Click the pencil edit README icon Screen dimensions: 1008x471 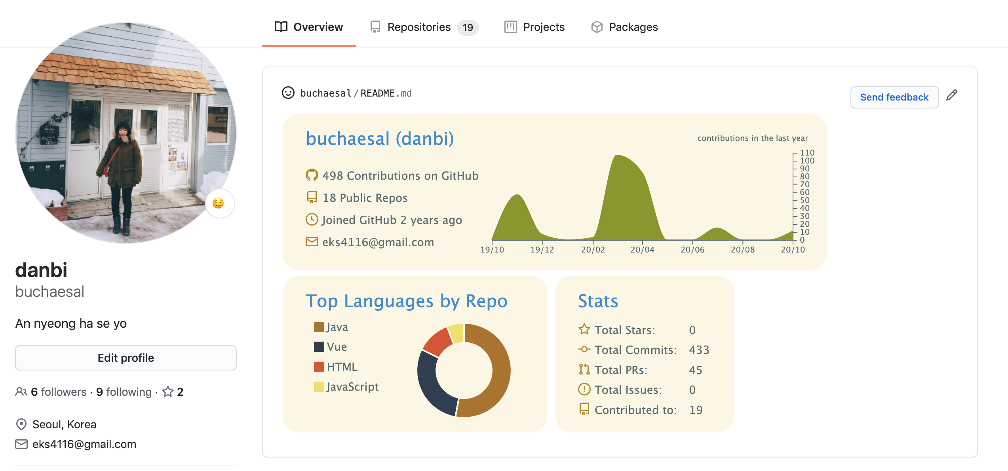(952, 95)
